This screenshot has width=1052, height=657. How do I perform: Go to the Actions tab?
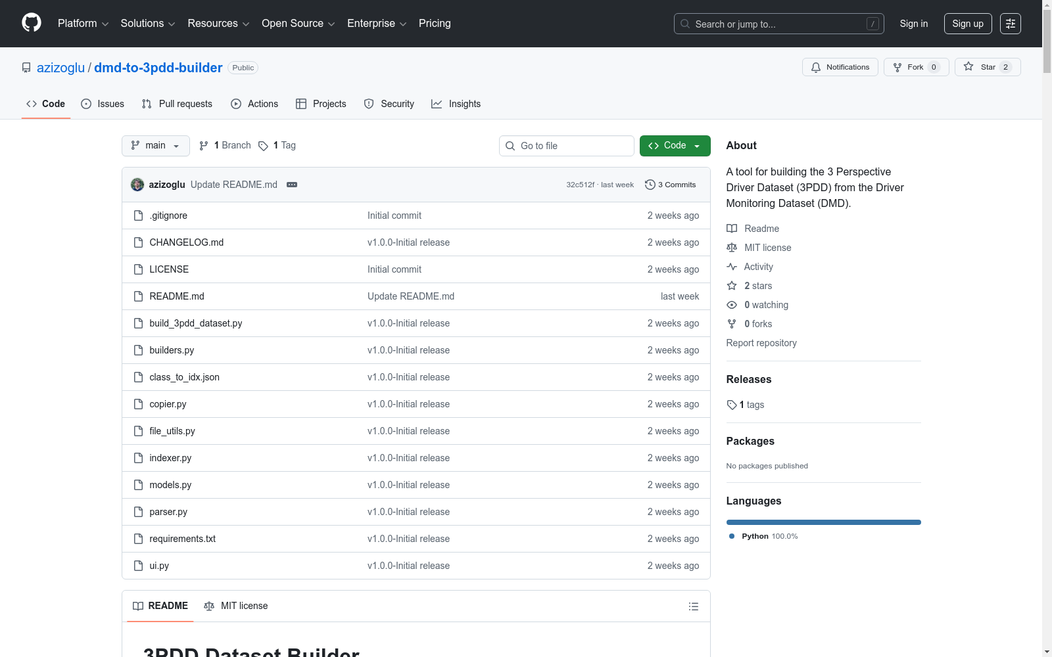(254, 104)
